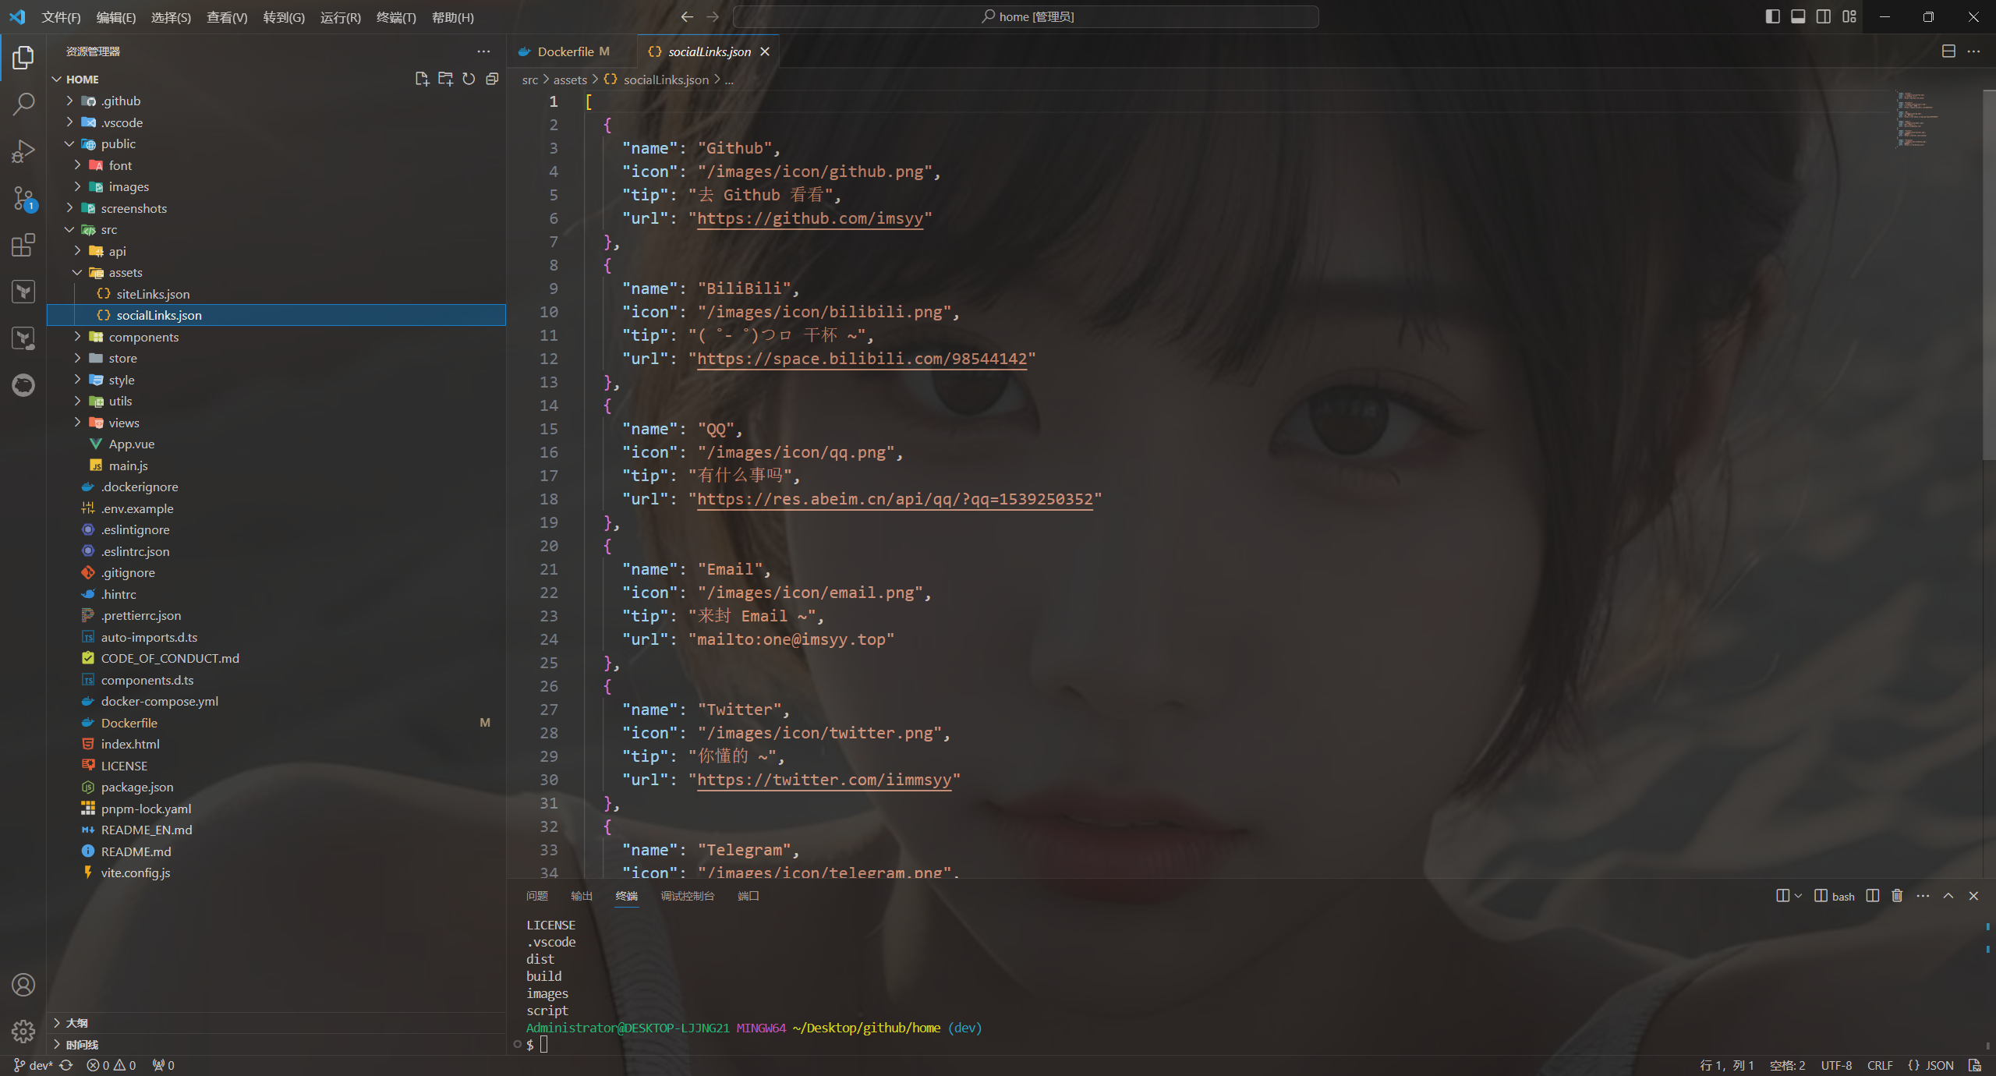Change the CRLF line ending setting
The height and width of the screenshot is (1076, 1996).
click(1880, 1065)
